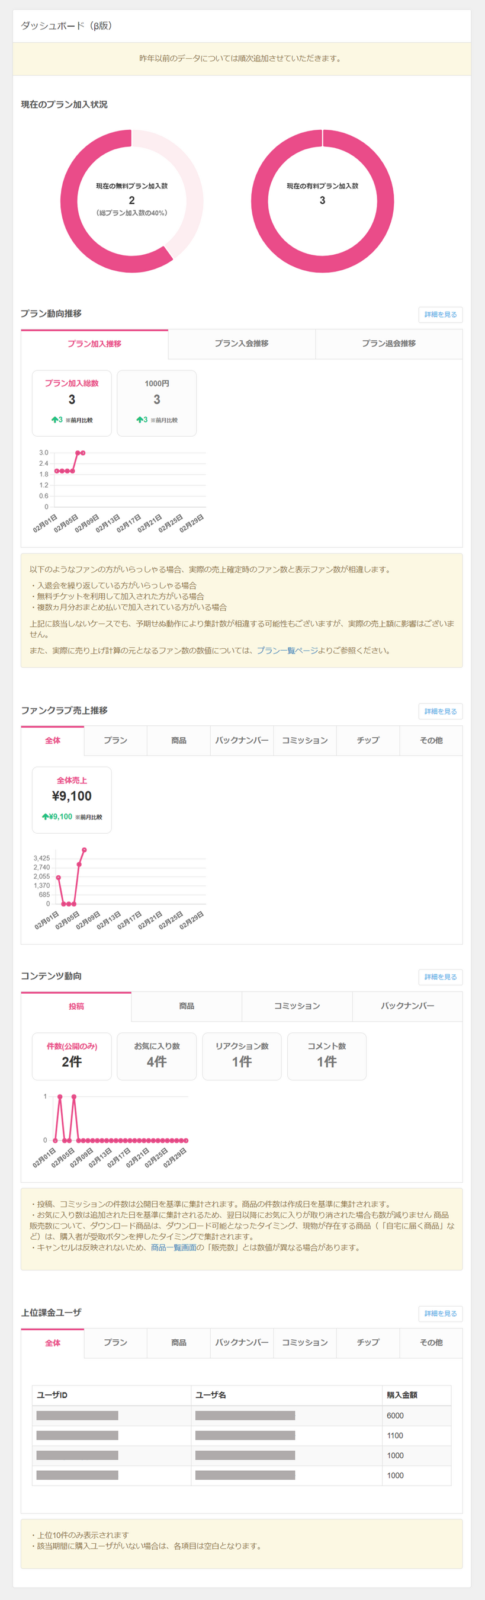Select the 1000円 plan stat card

[156, 402]
